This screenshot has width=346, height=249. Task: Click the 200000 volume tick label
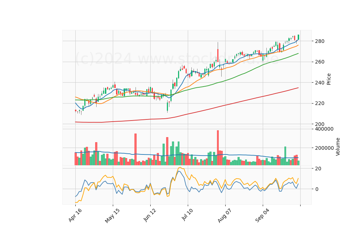(x=324, y=148)
